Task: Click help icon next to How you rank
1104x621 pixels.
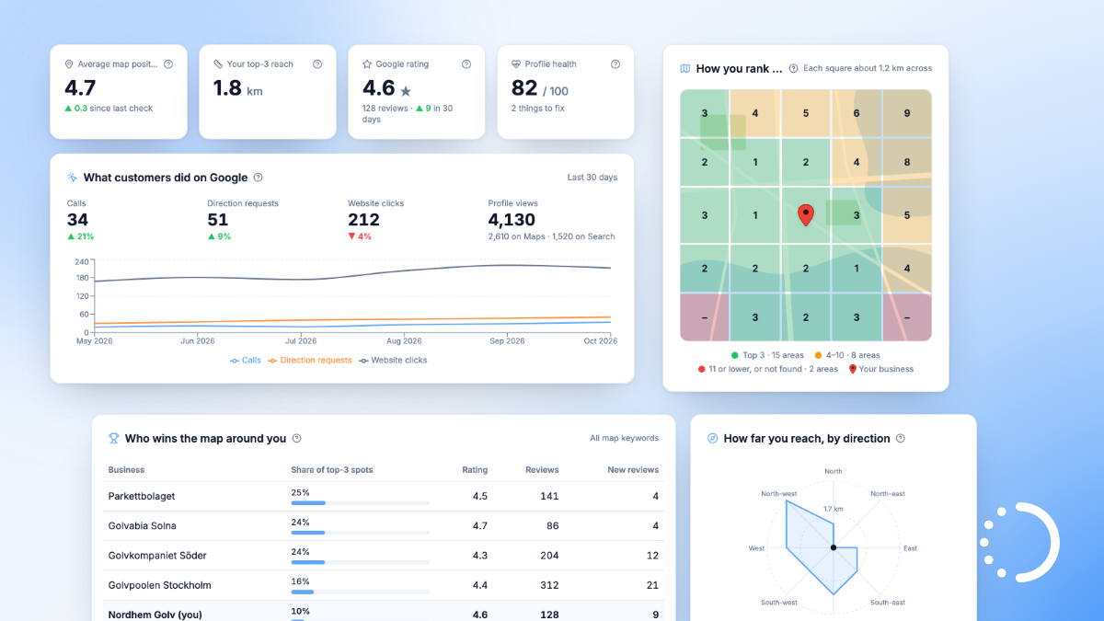Action: pos(793,68)
